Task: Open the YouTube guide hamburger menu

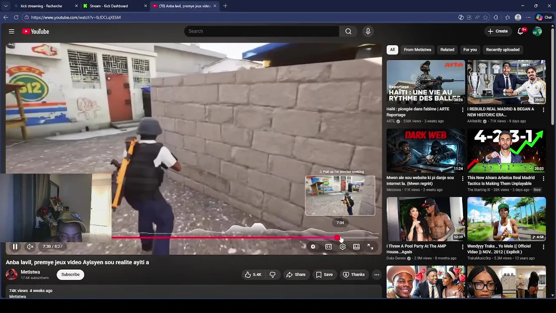Action: tap(12, 31)
